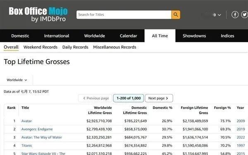Focus the Search for Titles field
Screen dimensions: 248x155
(x=124, y=15)
